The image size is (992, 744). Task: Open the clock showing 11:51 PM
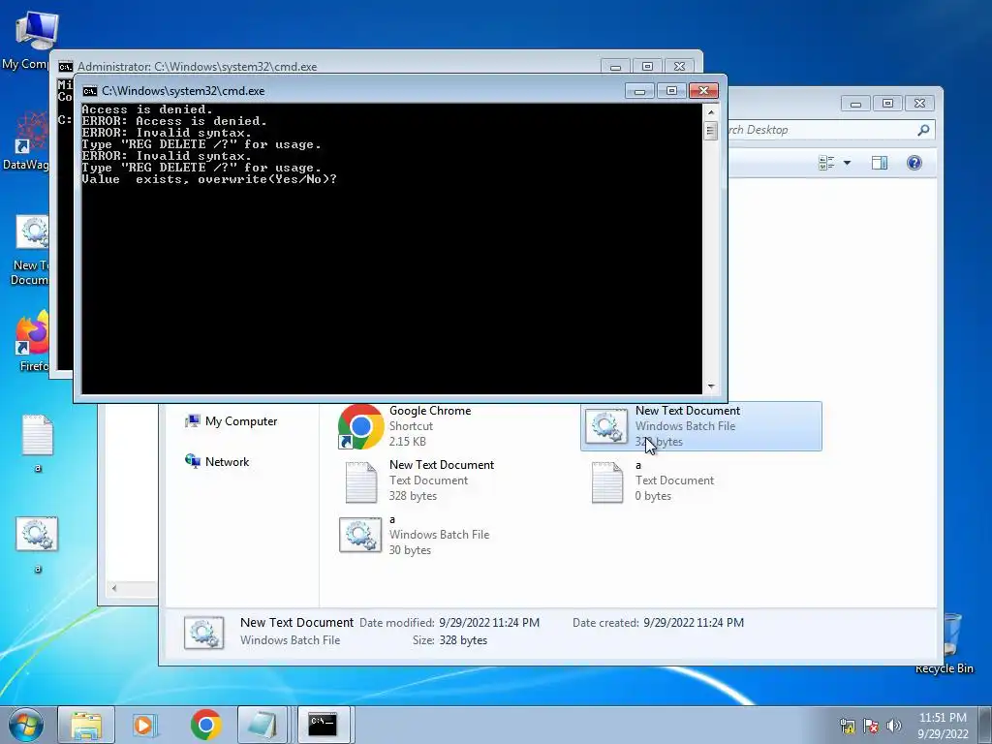coord(943,726)
